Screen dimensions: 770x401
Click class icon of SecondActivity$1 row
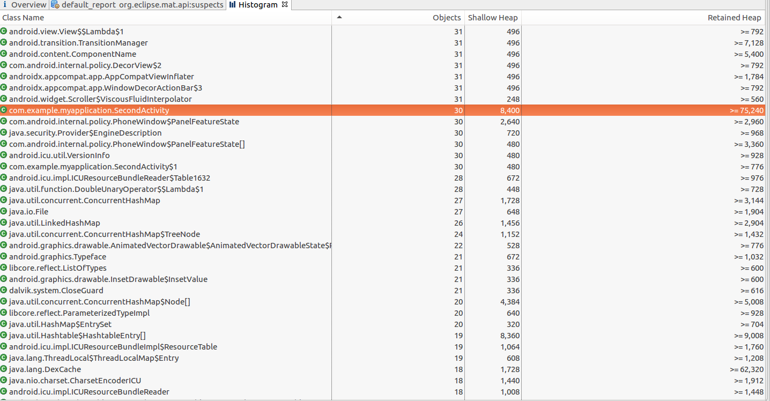4,167
